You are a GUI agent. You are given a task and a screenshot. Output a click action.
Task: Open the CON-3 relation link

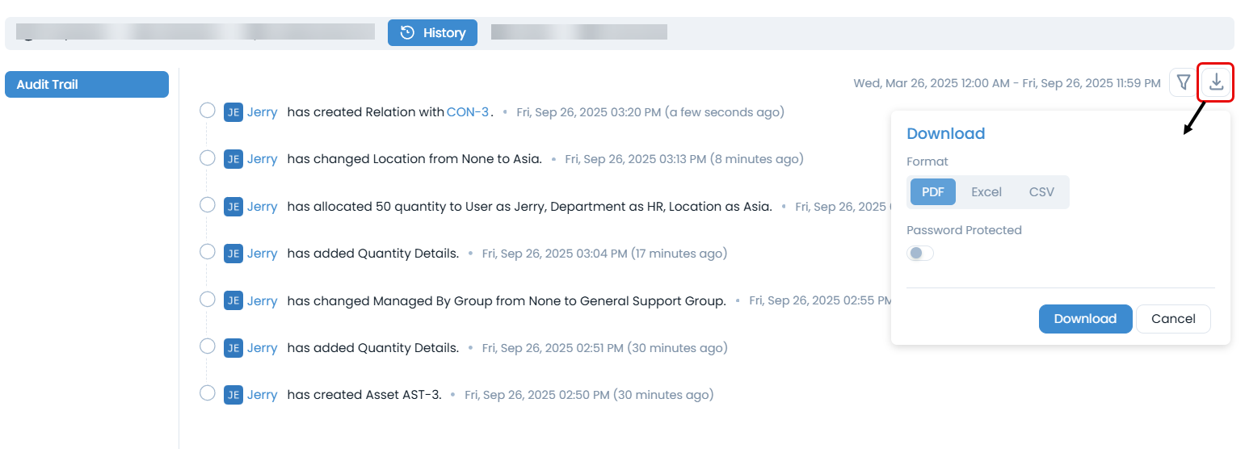[468, 112]
